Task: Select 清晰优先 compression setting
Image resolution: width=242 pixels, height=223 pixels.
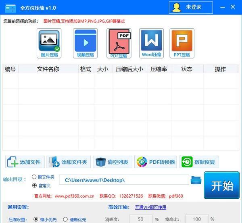Action: (x=65, y=219)
